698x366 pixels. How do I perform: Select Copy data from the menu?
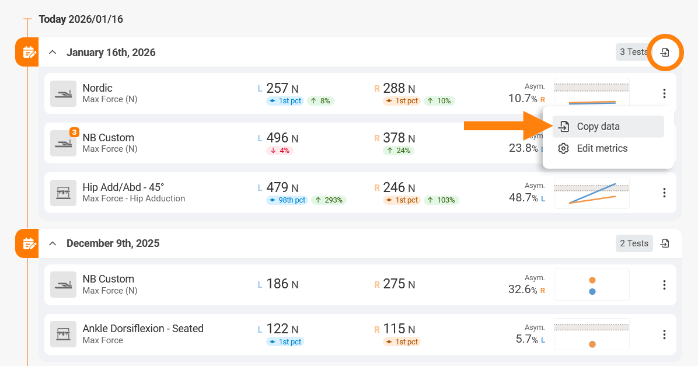[x=598, y=127]
